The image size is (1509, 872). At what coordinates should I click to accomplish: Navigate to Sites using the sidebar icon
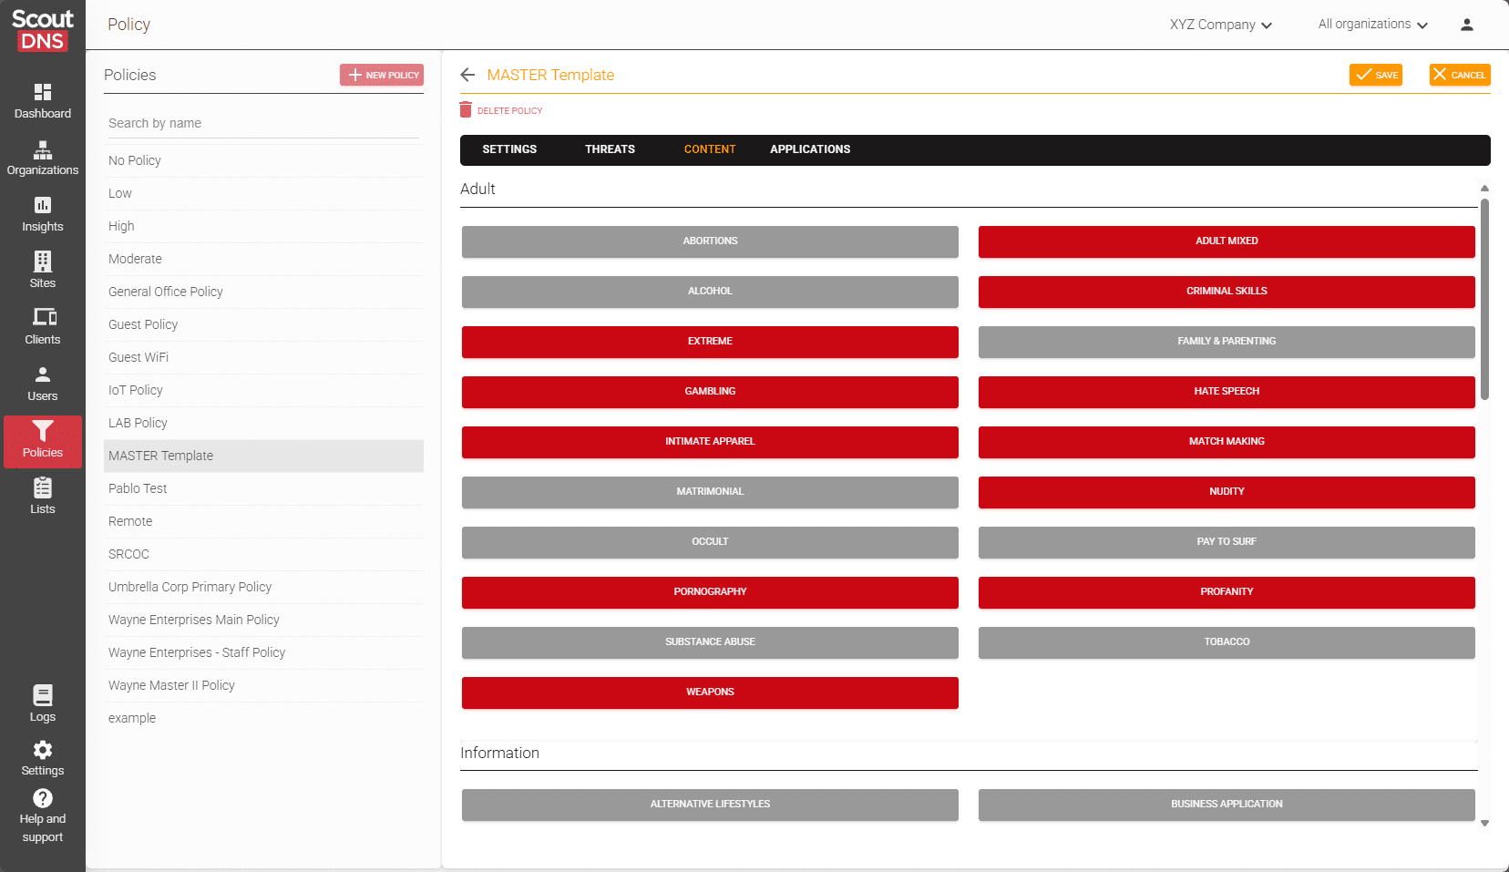(42, 270)
